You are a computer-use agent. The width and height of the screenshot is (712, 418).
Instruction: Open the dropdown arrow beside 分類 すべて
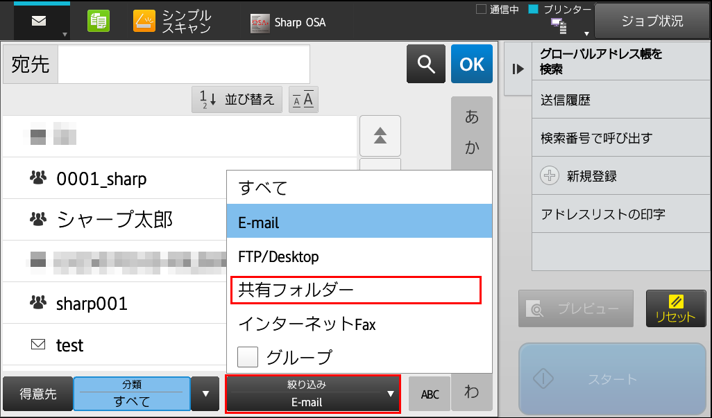[205, 394]
